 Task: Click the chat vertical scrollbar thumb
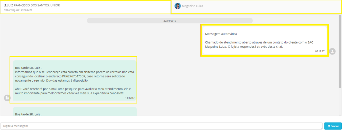[x=340, y=51]
